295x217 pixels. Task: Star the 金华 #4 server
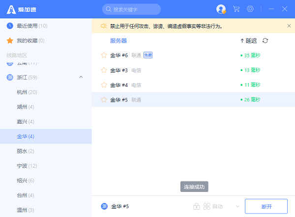[104, 85]
